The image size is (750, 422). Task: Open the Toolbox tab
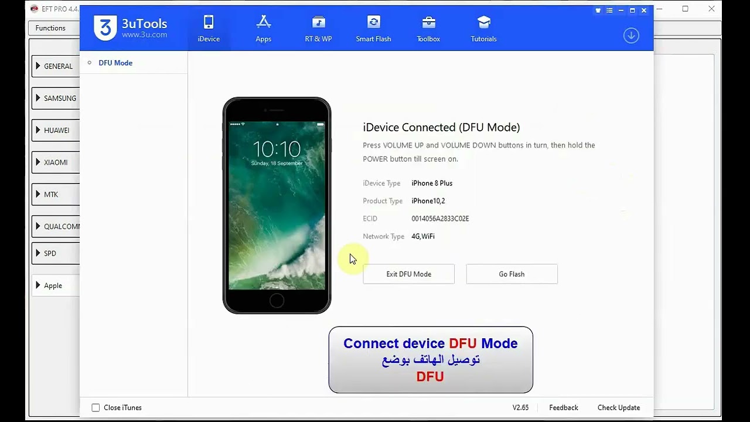(428, 29)
